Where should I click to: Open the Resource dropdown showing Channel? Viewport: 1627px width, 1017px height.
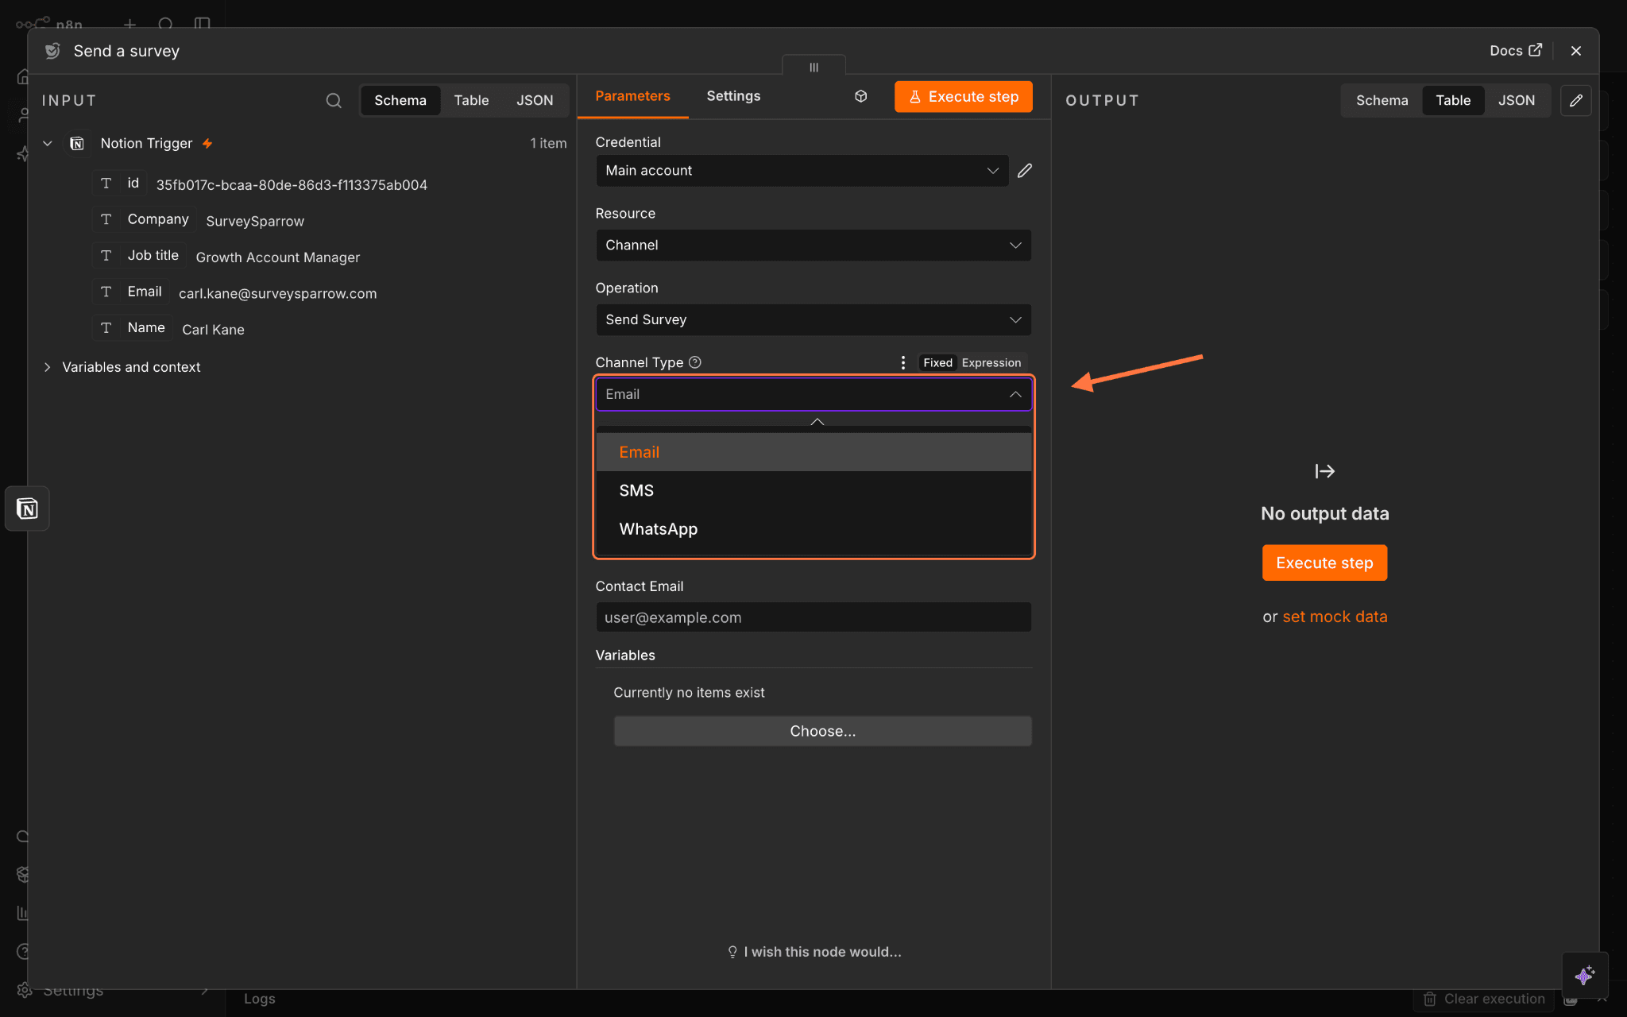coord(813,246)
